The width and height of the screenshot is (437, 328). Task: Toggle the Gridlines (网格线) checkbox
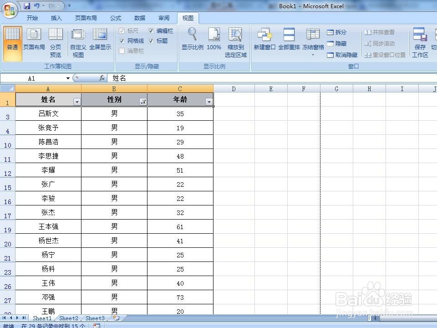122,41
